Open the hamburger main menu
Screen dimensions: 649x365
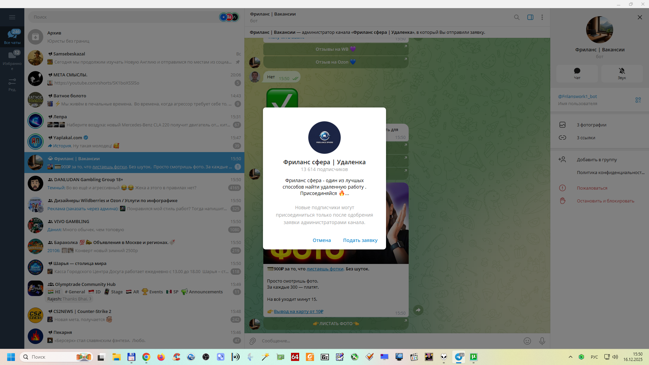[x=12, y=17]
